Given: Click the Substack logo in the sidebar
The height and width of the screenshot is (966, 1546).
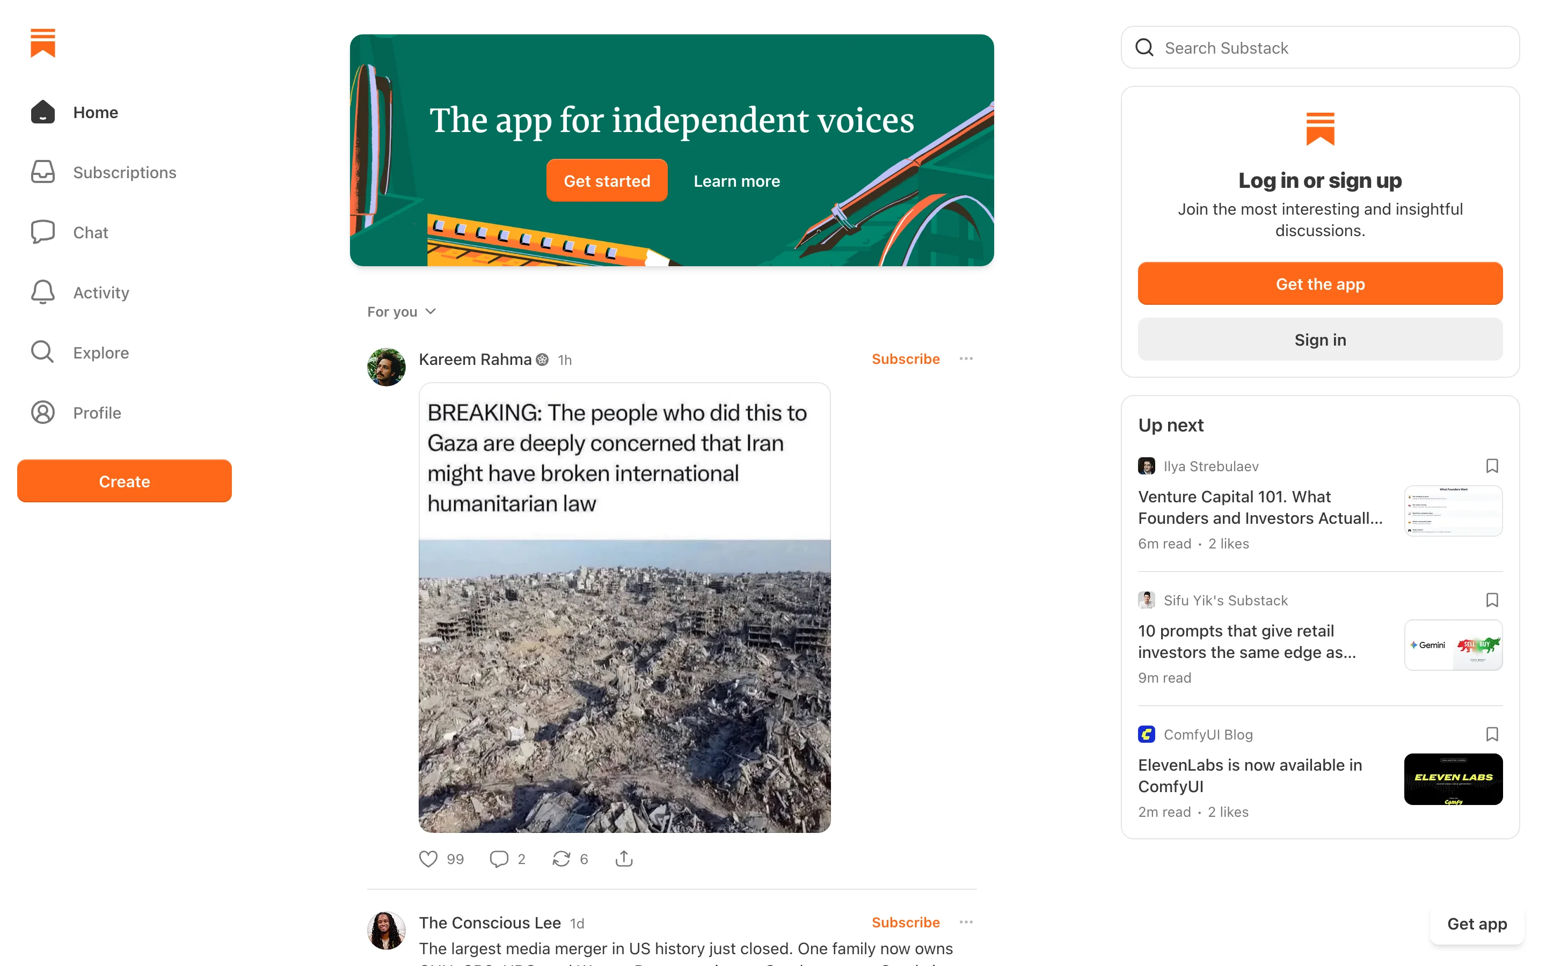Looking at the screenshot, I should click(x=43, y=43).
